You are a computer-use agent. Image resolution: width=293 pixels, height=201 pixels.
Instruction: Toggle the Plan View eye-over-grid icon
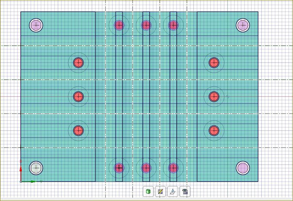[x=185, y=191]
